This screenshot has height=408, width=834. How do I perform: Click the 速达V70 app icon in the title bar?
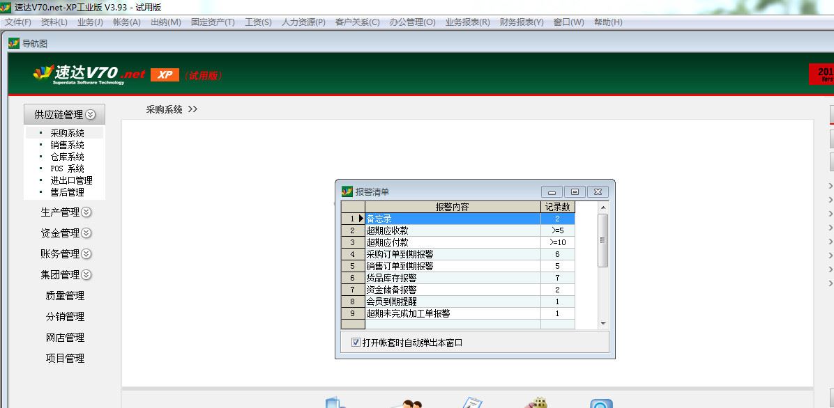pyautogui.click(x=6, y=7)
